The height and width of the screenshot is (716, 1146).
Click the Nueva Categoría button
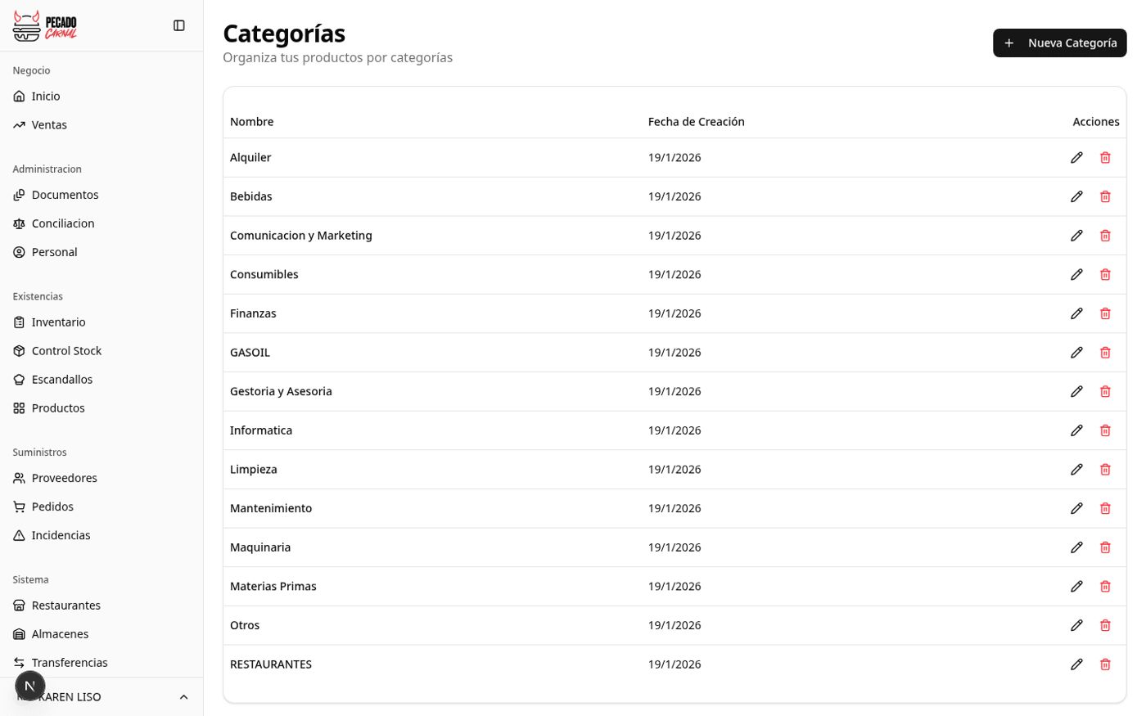[1059, 43]
